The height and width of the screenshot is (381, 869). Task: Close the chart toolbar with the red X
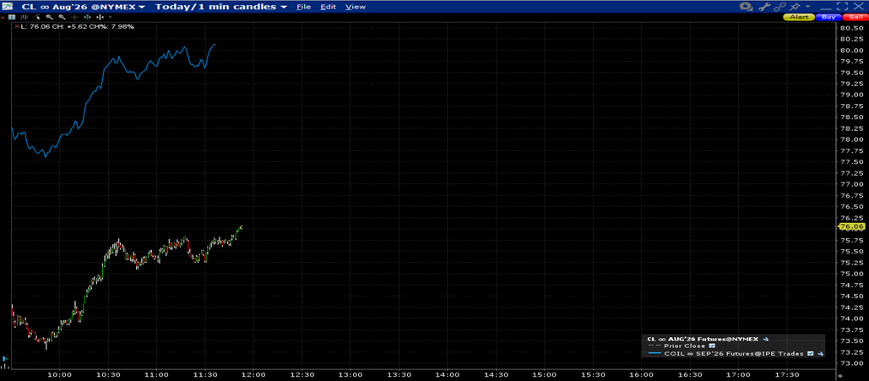(x=3, y=17)
